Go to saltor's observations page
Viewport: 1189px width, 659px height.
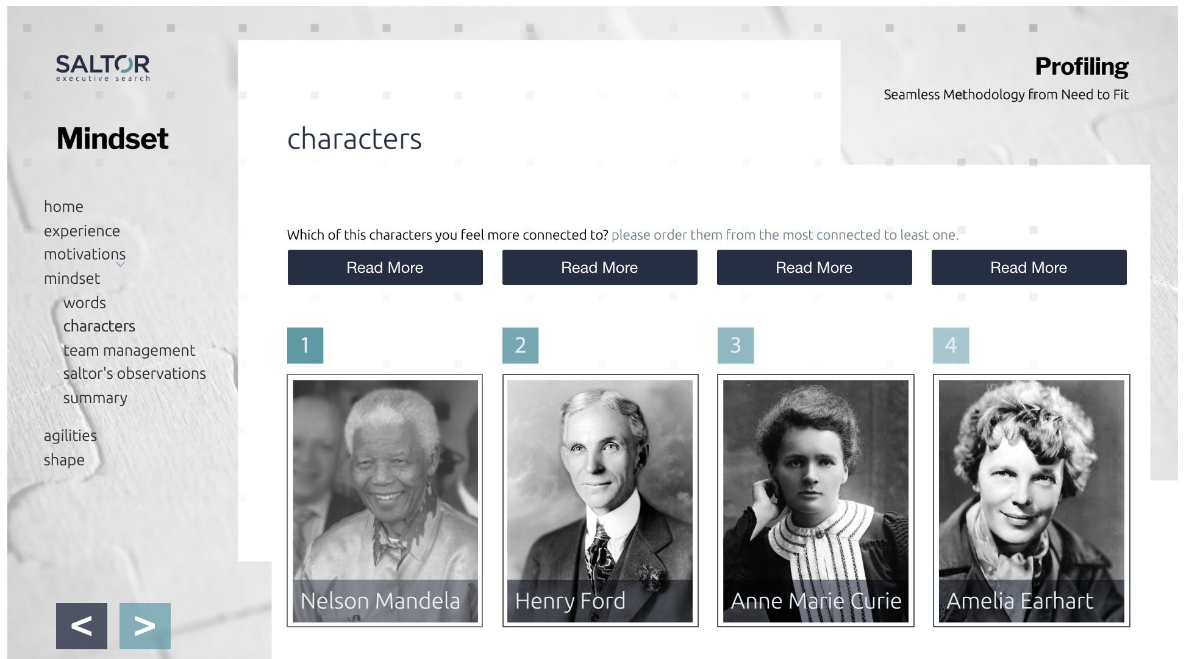tap(135, 373)
